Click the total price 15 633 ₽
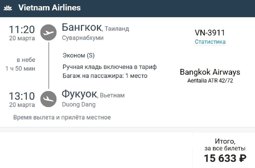 coord(225,158)
